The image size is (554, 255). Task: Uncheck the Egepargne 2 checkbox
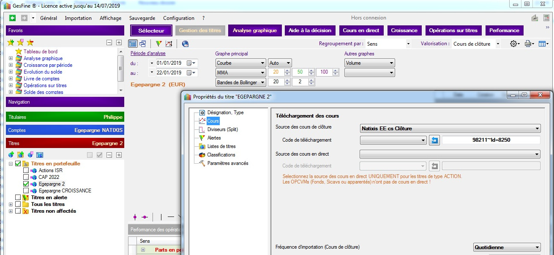coord(26,184)
